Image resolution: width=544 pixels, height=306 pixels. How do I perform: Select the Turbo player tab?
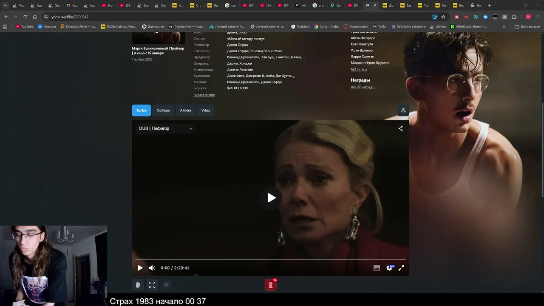point(141,110)
